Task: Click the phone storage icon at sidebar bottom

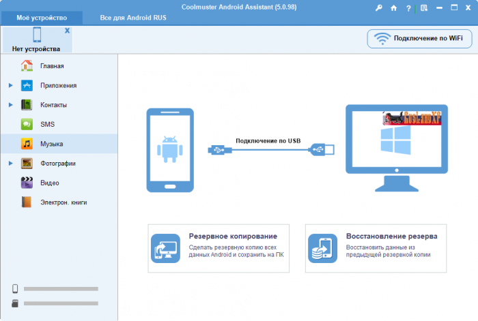Action: click(15, 289)
